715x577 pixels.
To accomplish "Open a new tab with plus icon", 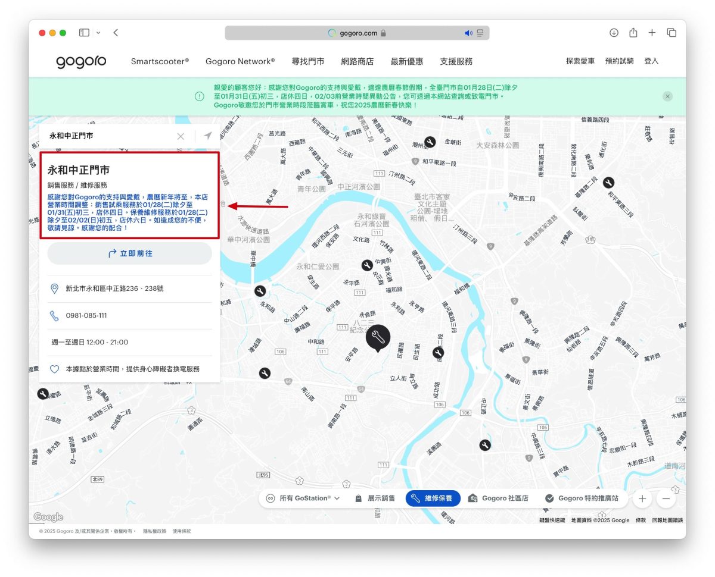I will [x=652, y=33].
